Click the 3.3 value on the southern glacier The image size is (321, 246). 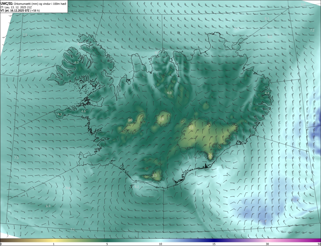[x=154, y=176]
